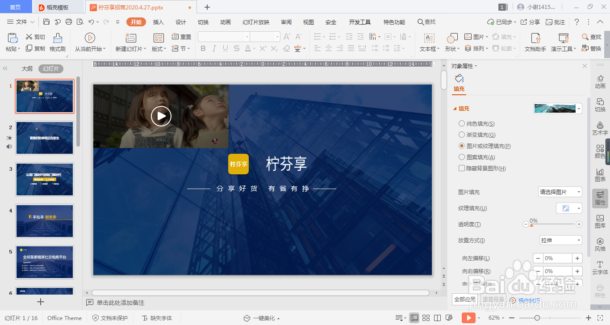The height and width of the screenshot is (325, 610).
Task: Open Document Assistant (文档助手)
Action: click(x=535, y=42)
